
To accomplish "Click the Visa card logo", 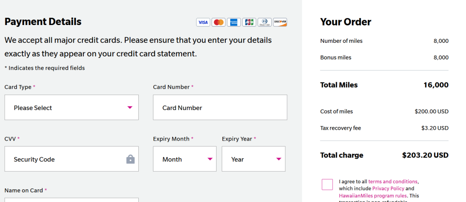I will click(x=203, y=22).
